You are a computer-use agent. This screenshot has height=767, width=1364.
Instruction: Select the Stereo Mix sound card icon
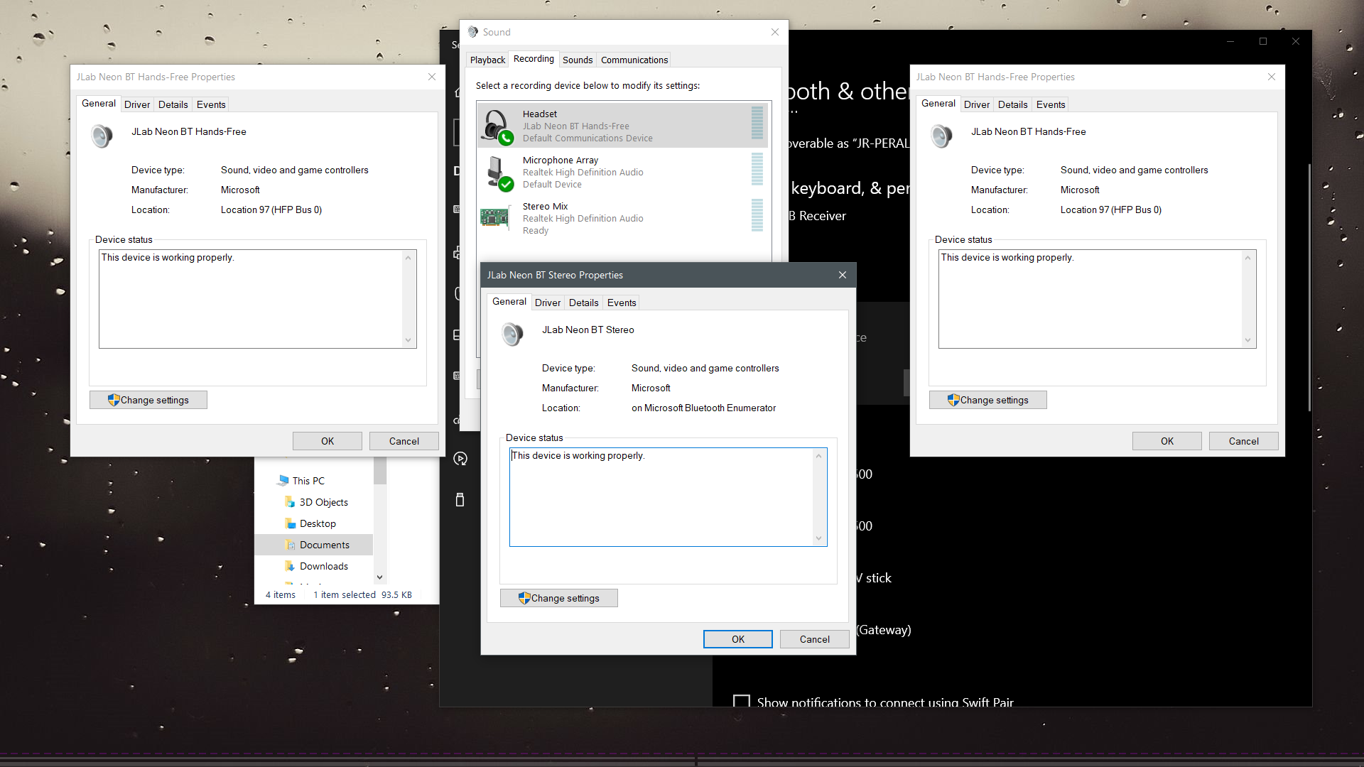pos(496,218)
